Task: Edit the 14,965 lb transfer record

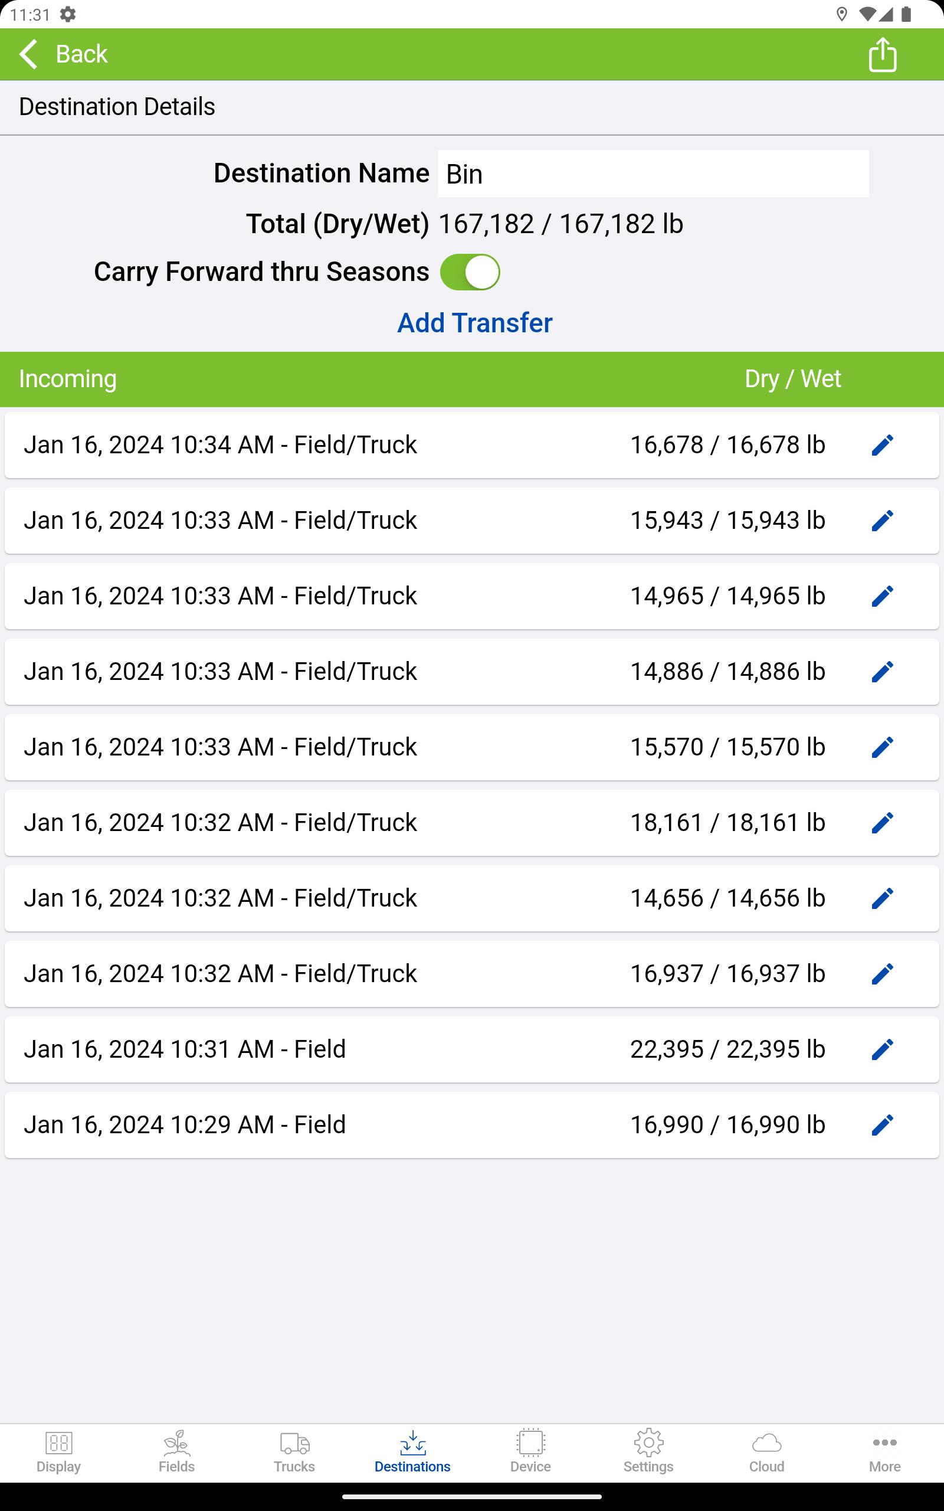Action: pos(882,596)
